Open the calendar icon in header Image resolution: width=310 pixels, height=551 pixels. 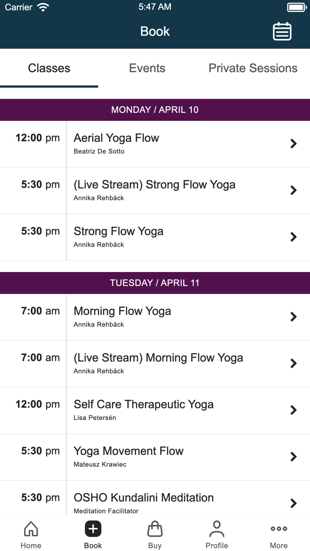coord(282,31)
